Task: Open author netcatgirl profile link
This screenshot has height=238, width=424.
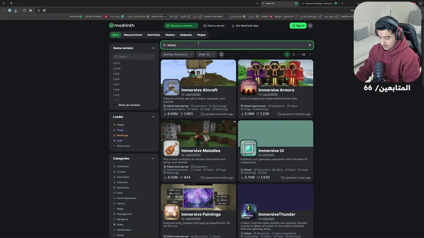Action: pos(268,218)
